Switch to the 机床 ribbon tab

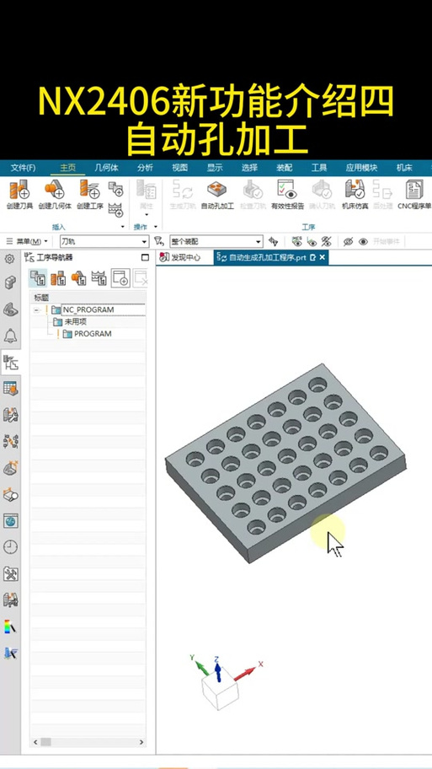pos(404,168)
